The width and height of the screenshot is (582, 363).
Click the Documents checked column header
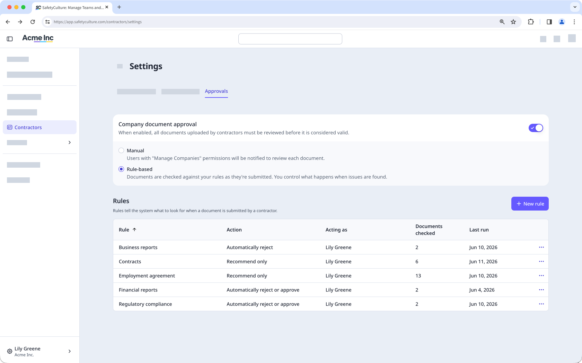429,230
